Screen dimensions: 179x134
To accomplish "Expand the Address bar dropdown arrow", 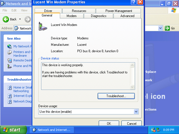I will click(160, 28).
